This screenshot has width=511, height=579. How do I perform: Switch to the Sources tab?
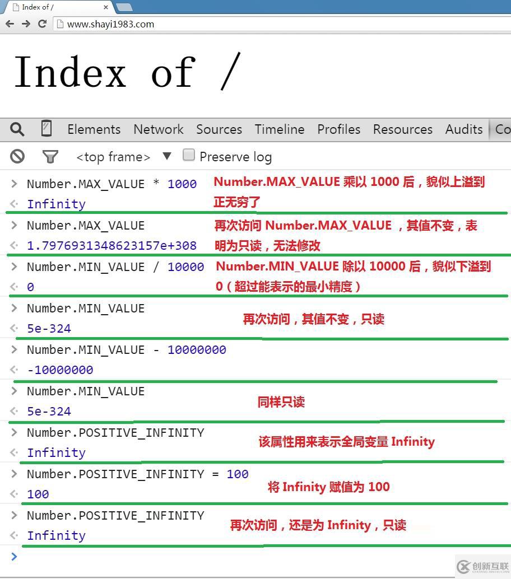coord(219,129)
